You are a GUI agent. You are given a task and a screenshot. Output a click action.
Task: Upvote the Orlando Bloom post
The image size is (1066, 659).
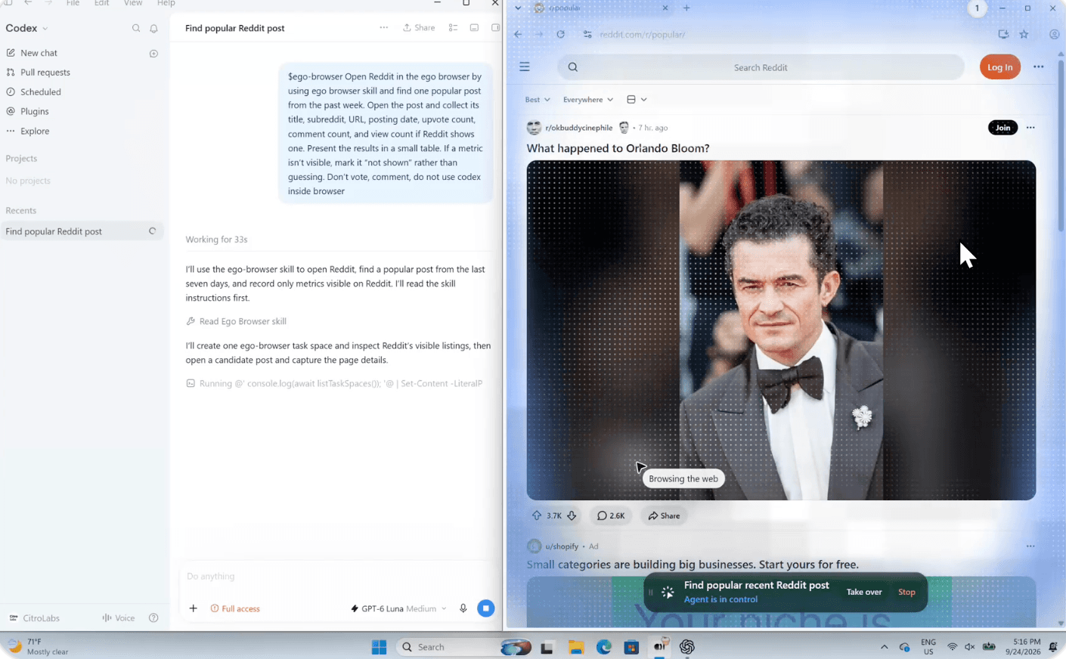pyautogui.click(x=537, y=515)
